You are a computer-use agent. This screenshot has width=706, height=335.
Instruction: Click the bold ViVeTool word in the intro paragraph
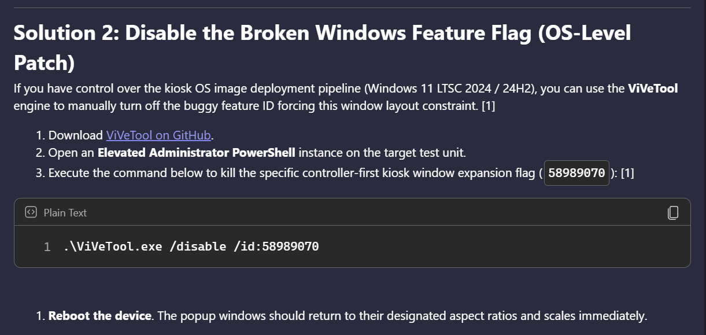pos(653,89)
